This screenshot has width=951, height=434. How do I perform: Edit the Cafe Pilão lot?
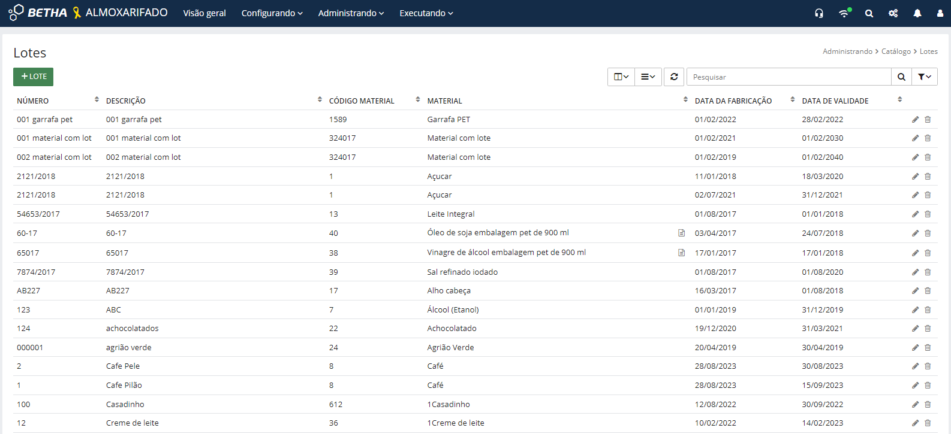coord(916,386)
